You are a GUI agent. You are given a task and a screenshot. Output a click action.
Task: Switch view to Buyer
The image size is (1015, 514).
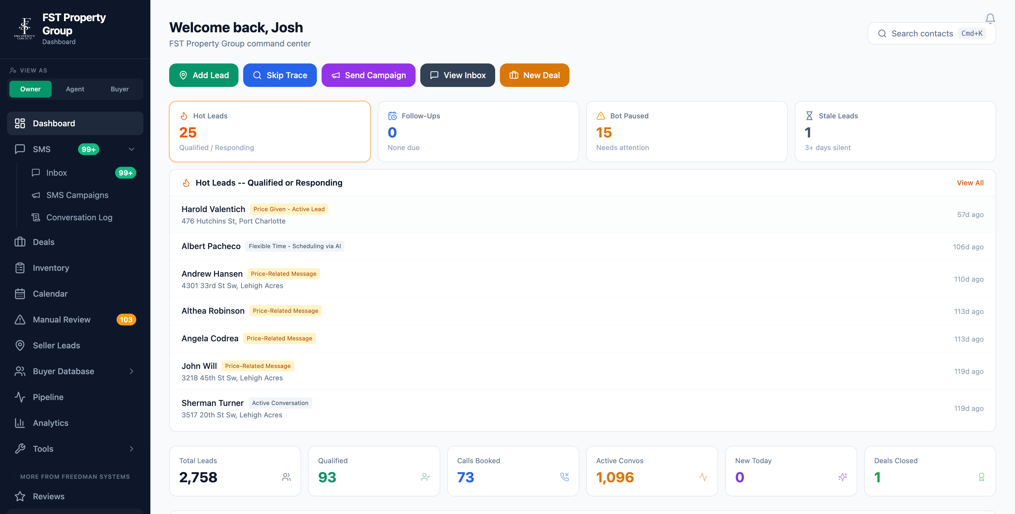click(x=120, y=89)
